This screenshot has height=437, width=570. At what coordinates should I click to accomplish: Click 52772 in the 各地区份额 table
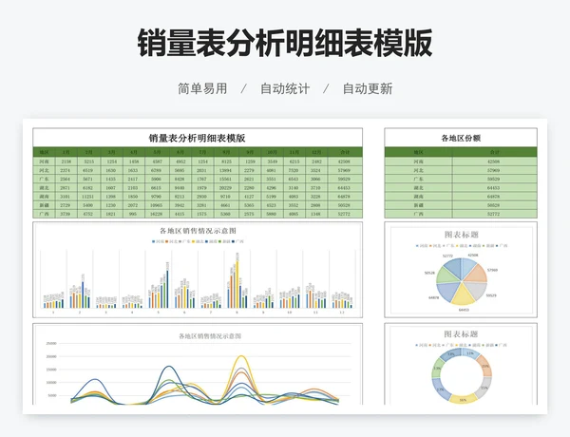(494, 214)
